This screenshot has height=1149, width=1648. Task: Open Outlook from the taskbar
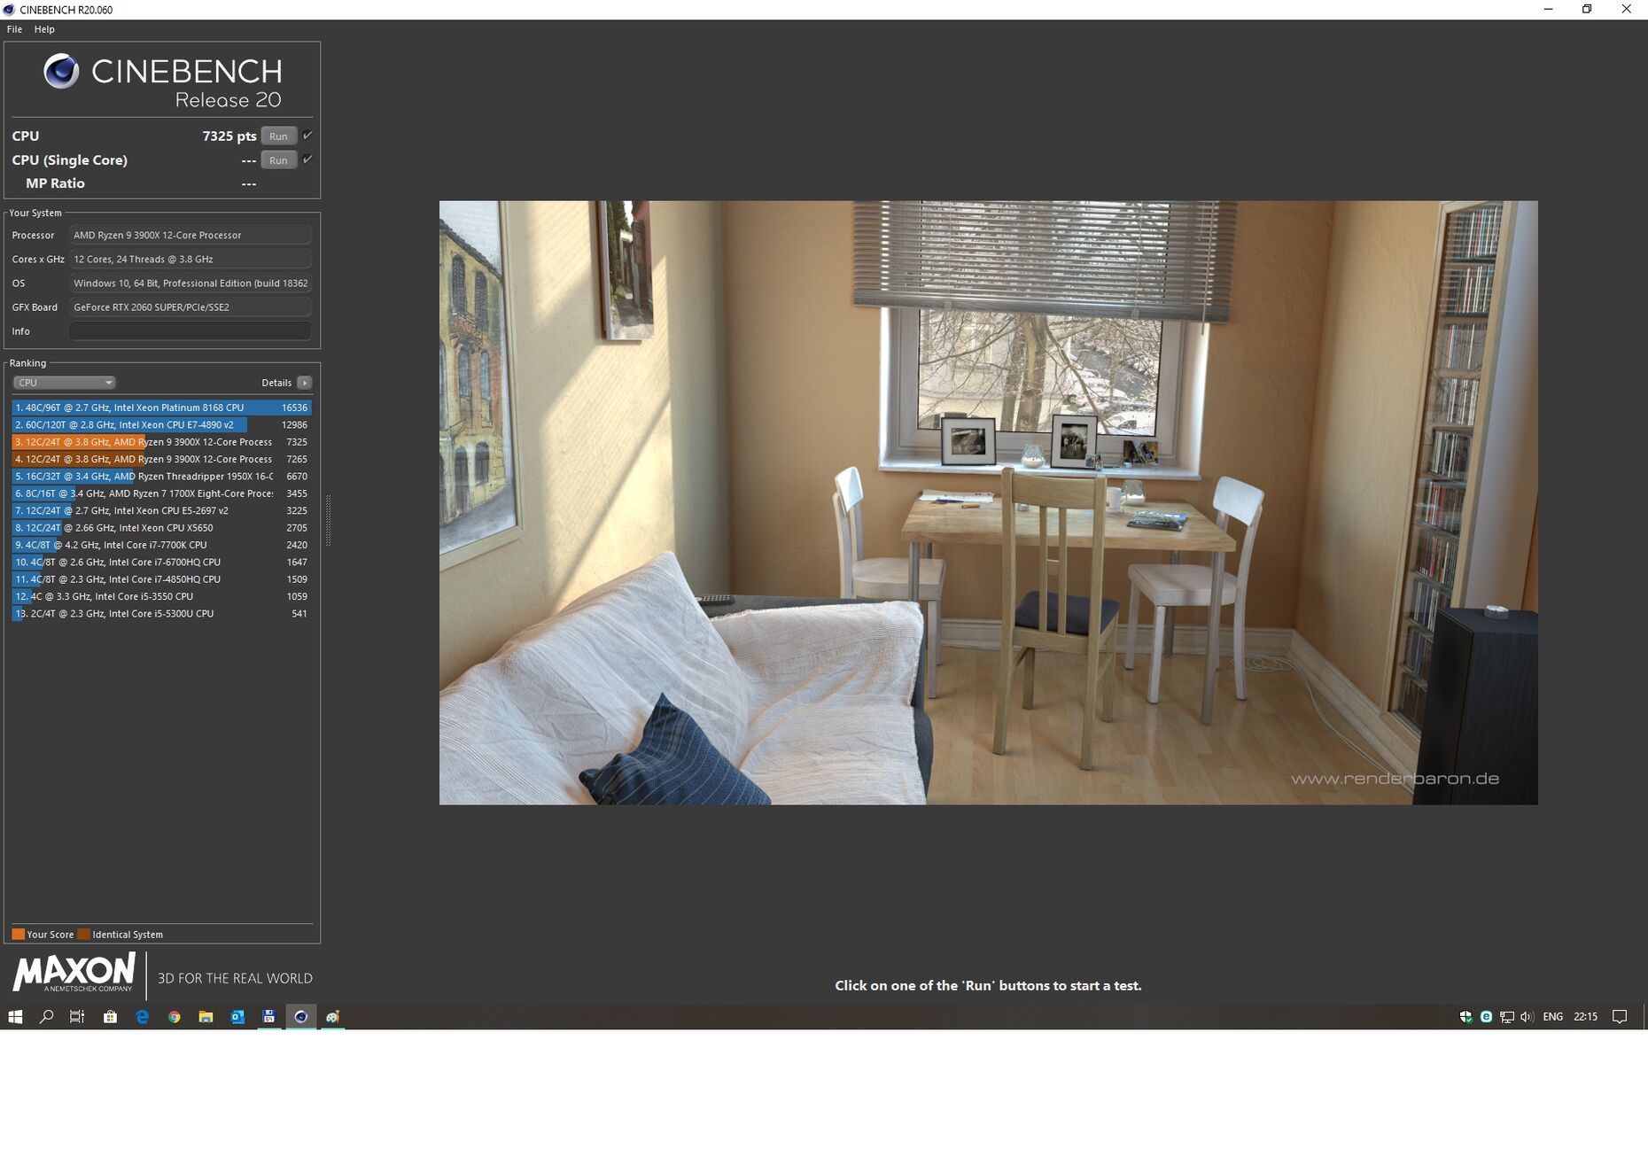[x=237, y=1016]
